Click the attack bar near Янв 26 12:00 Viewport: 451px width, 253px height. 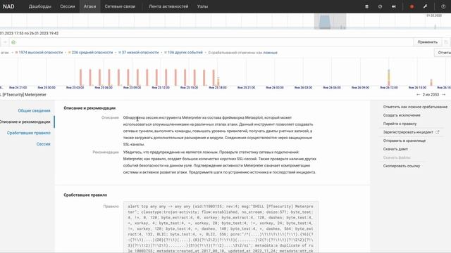(389, 77)
